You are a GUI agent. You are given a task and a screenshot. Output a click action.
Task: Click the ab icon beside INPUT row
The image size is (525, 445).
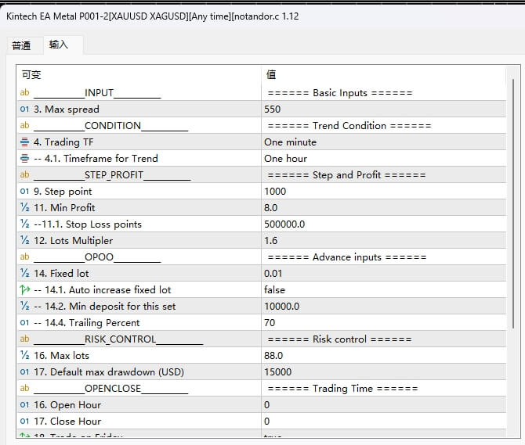point(24,92)
